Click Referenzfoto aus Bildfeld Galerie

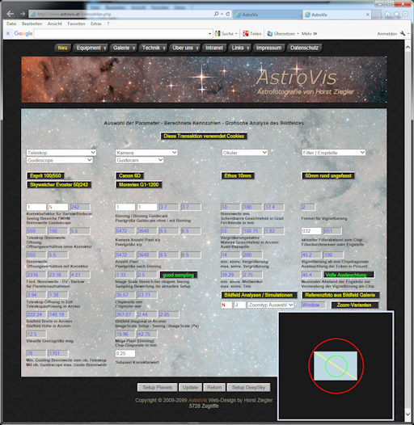coord(340,295)
